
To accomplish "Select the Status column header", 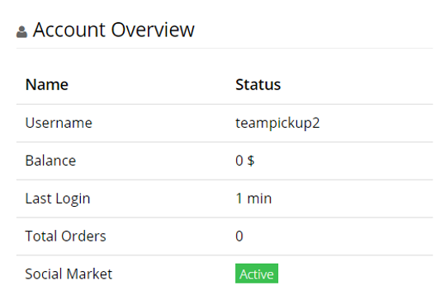I will click(258, 85).
